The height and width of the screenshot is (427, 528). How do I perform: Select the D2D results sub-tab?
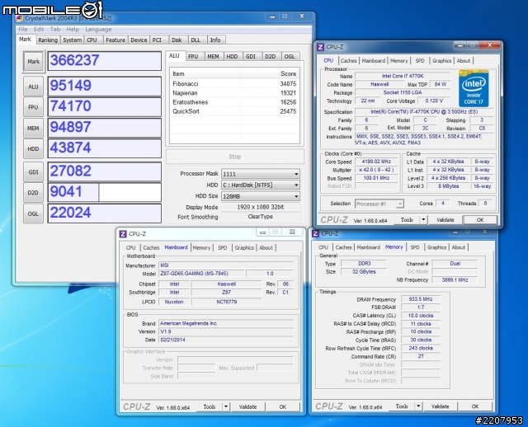click(x=271, y=57)
